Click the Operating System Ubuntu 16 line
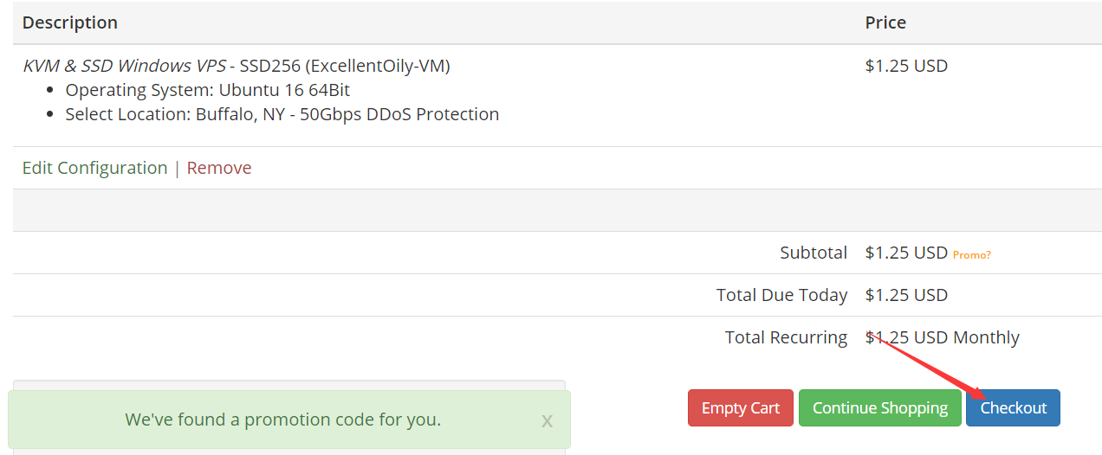Screen dimensions: 1102x455 [x=207, y=90]
